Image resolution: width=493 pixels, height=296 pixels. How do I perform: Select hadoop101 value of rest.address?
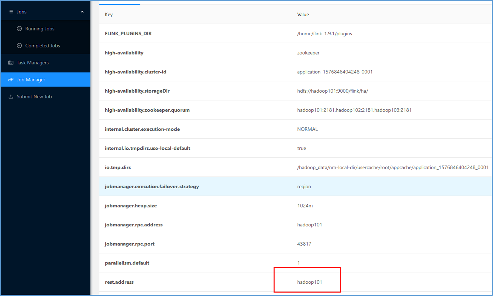tap(309, 282)
